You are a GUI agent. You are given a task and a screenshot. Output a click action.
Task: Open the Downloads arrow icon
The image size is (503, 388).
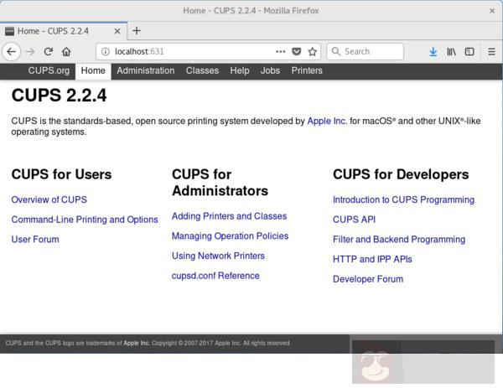point(433,51)
